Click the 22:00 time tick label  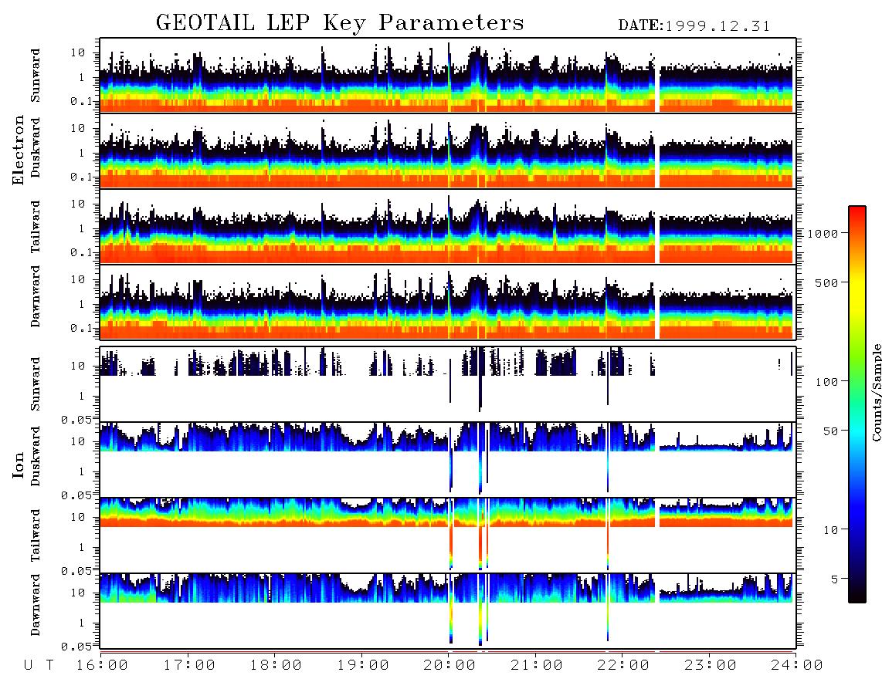pos(624,666)
